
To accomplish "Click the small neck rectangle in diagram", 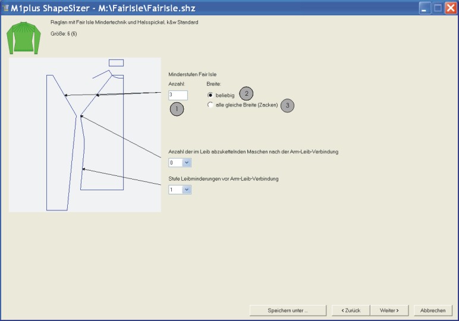I will tap(116, 62).
